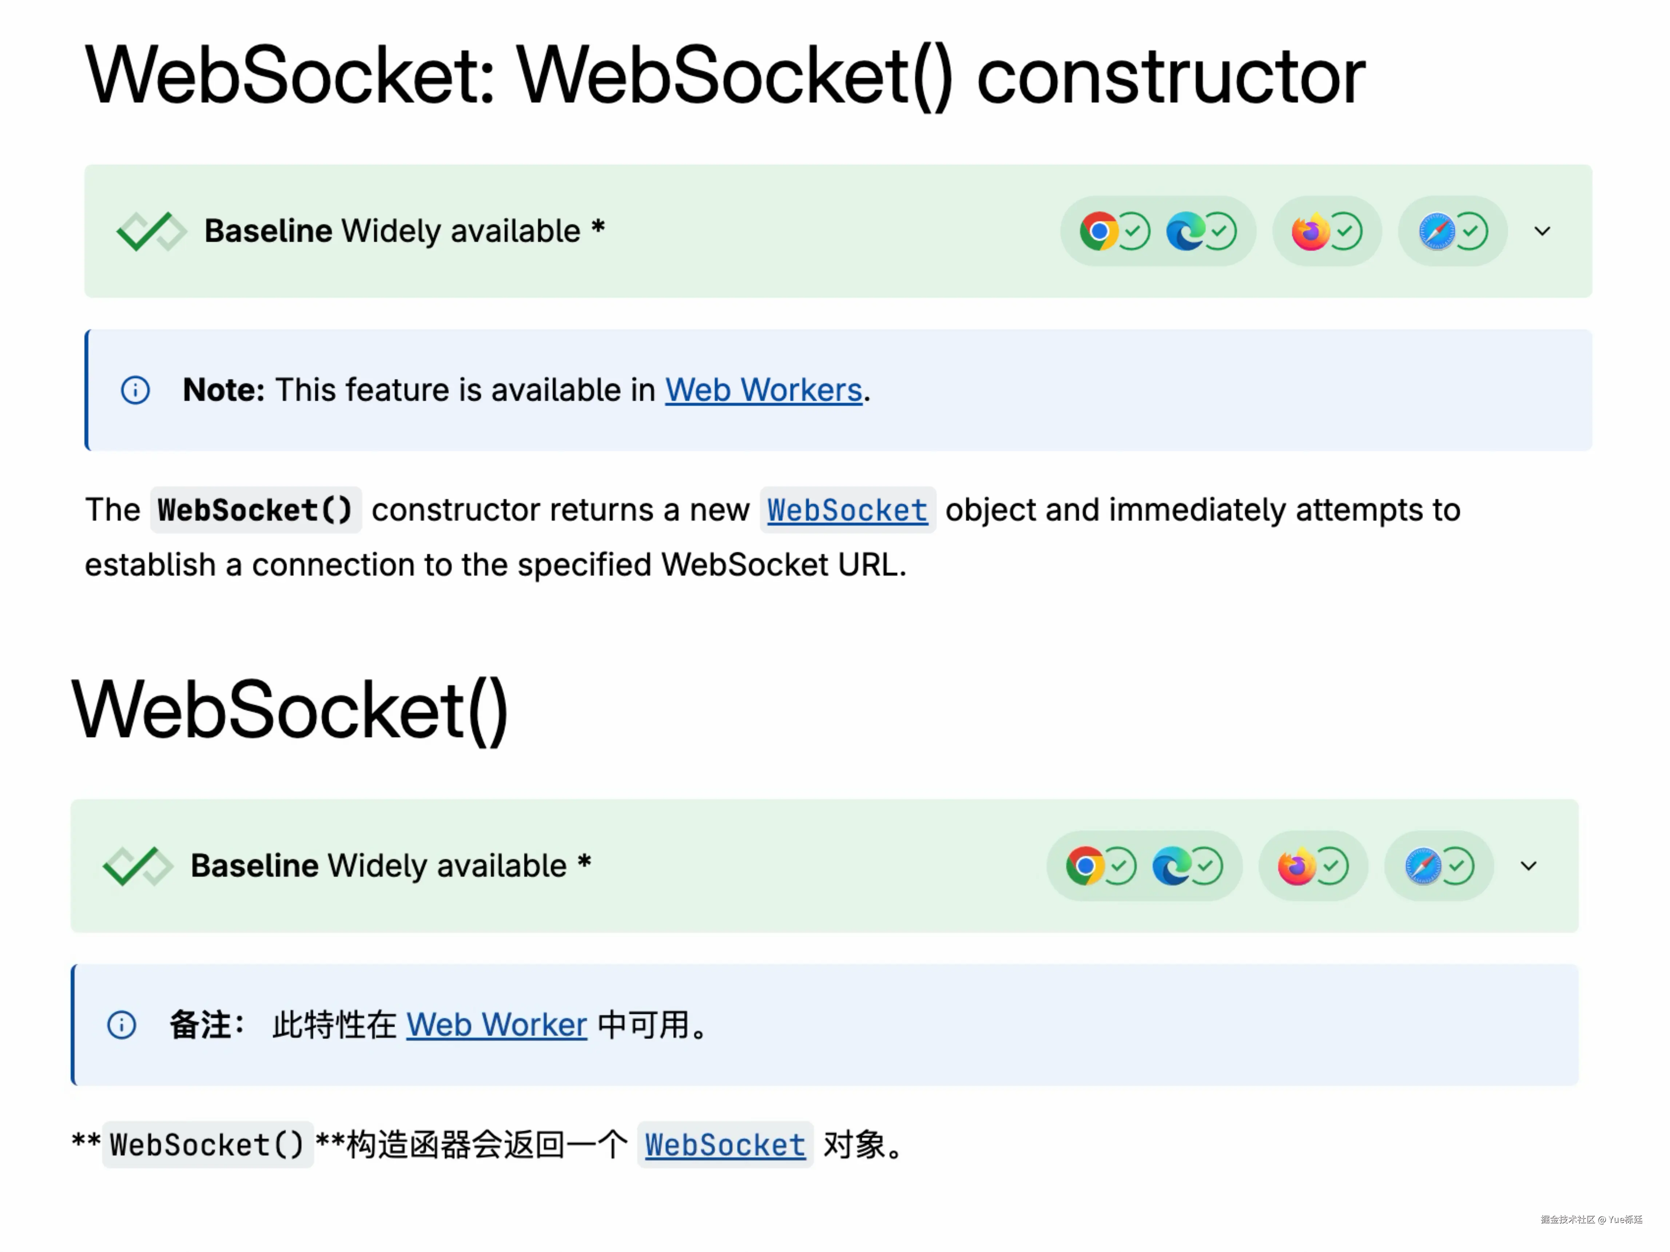Click the WebSocket() inline code in English paragraph

255,510
